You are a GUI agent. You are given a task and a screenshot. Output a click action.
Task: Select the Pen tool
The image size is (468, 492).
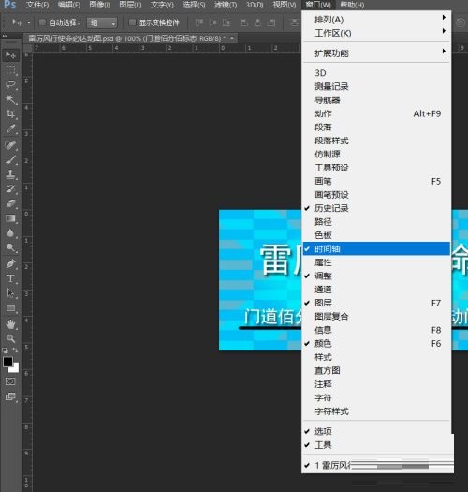click(x=10, y=264)
